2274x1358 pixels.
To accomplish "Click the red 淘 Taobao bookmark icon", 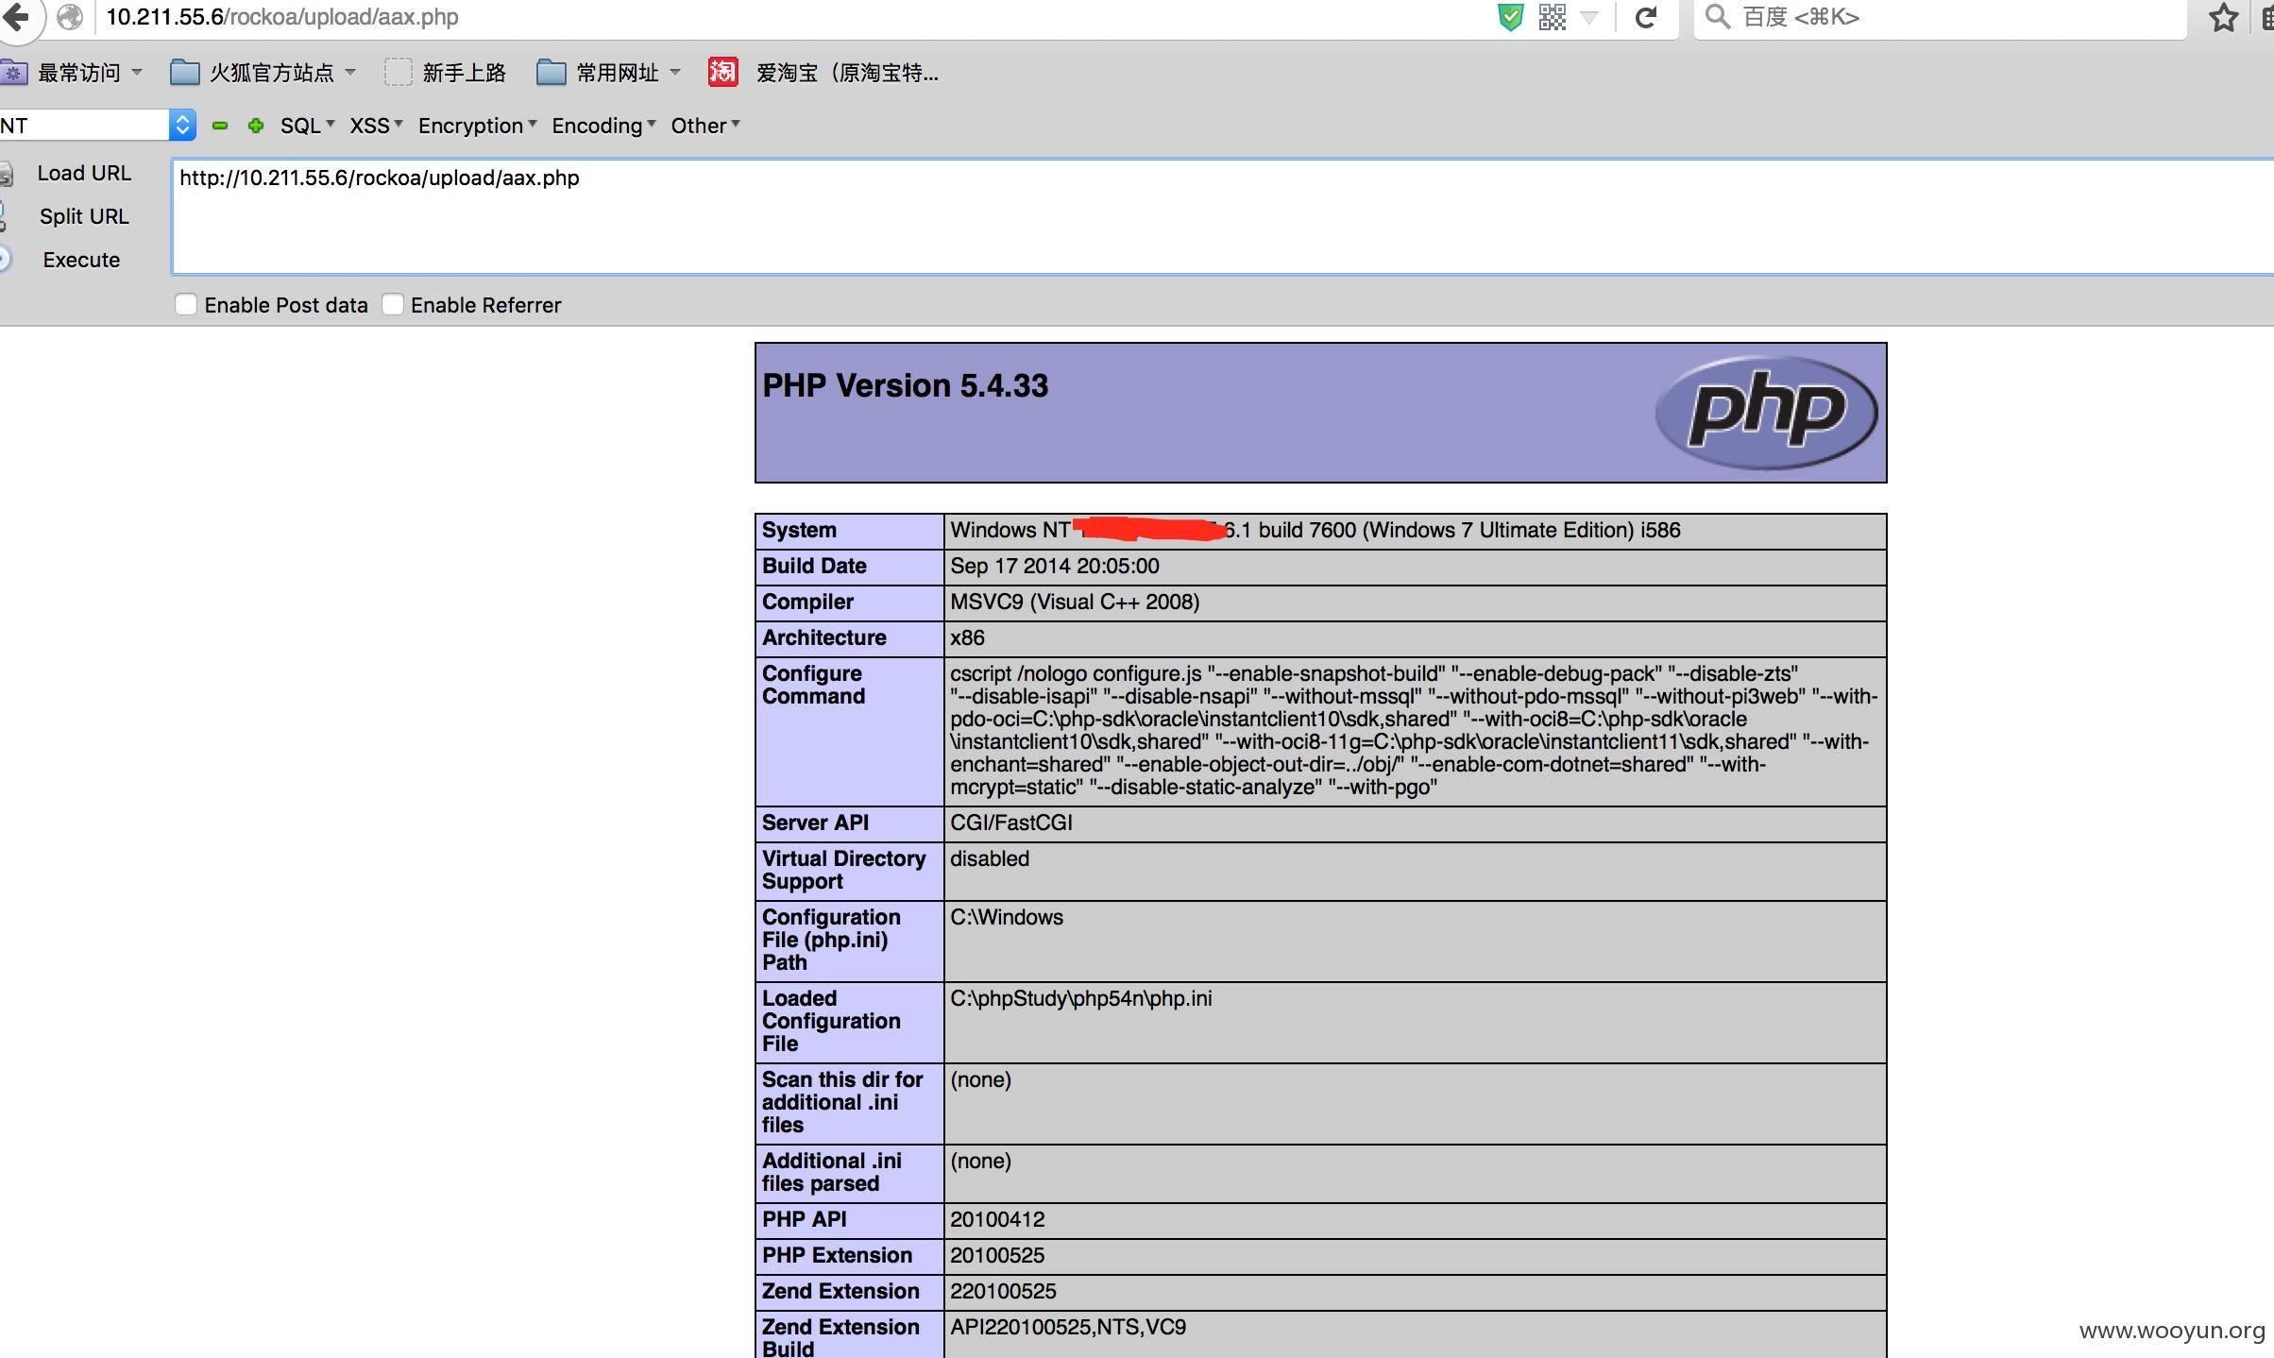I will click(722, 72).
